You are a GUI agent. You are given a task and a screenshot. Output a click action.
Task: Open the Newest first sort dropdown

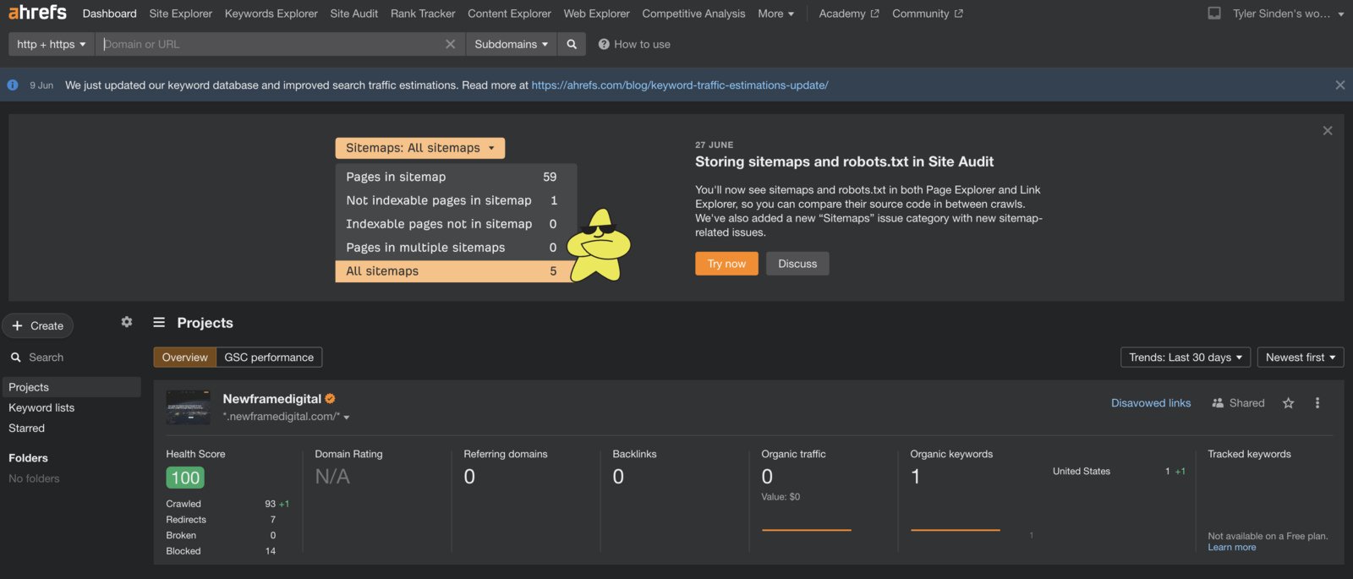1301,358
